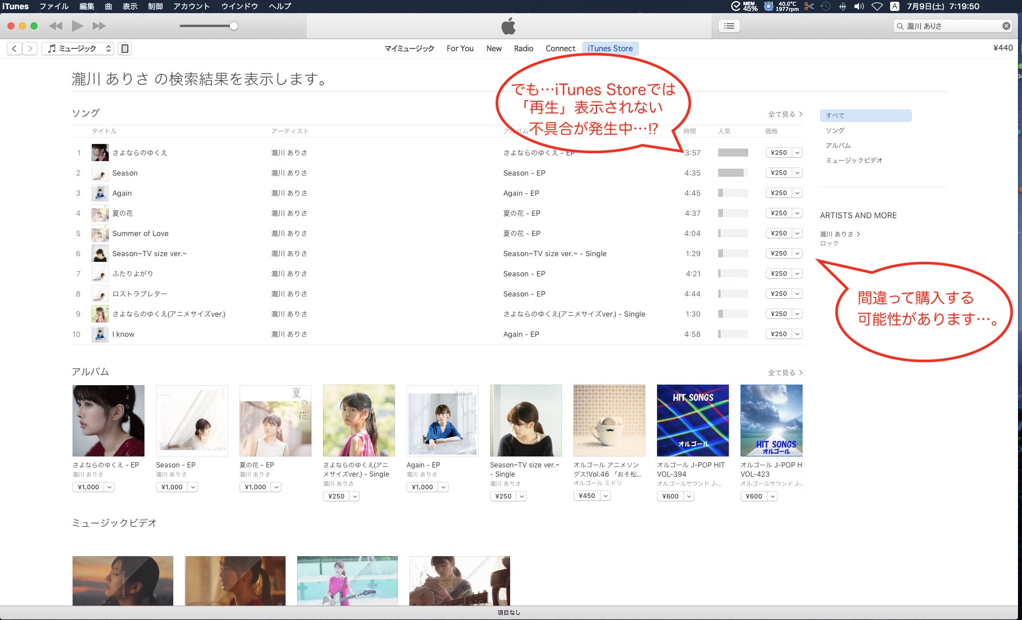
Task: Open the Radio tab
Action: pos(523,48)
